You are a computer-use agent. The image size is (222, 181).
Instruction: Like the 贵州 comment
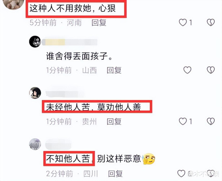tap(183, 121)
